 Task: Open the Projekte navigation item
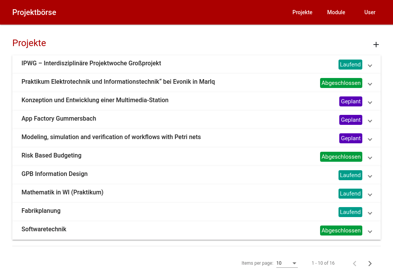tap(302, 12)
